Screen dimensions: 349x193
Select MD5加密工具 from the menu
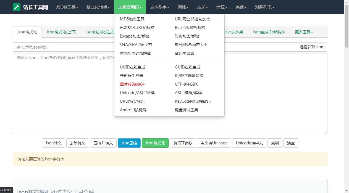(133, 19)
